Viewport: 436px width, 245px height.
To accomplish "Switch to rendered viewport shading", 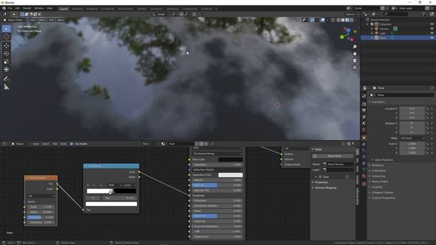I will [x=352, y=20].
